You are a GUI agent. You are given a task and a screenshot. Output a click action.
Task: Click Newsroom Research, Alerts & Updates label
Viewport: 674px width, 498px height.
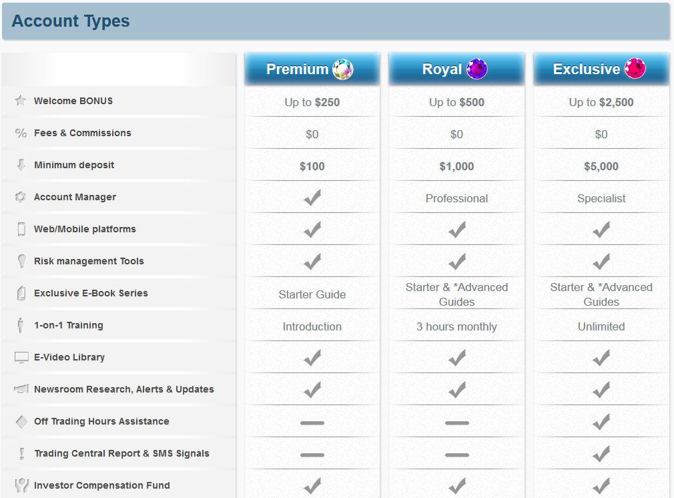coord(124,389)
